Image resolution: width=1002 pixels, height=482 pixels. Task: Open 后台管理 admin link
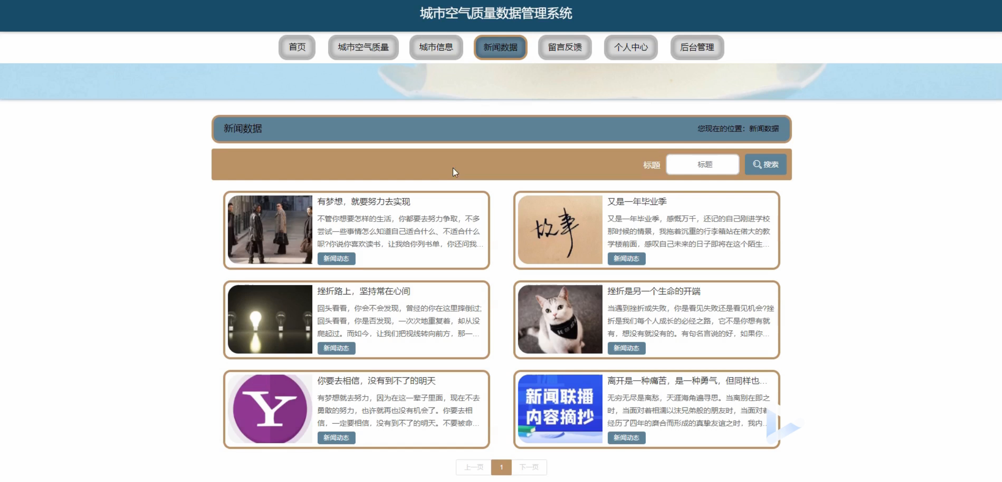coord(697,47)
